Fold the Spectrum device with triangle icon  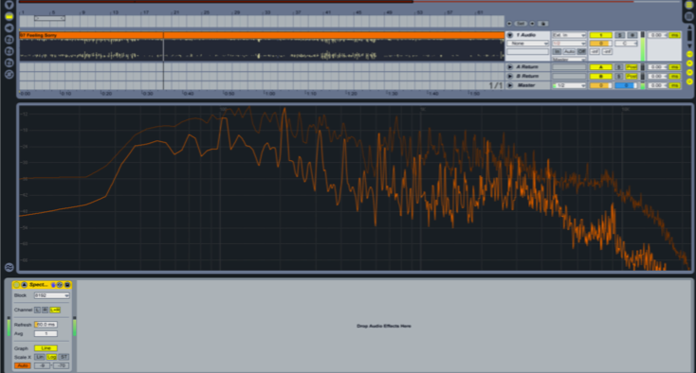24,285
